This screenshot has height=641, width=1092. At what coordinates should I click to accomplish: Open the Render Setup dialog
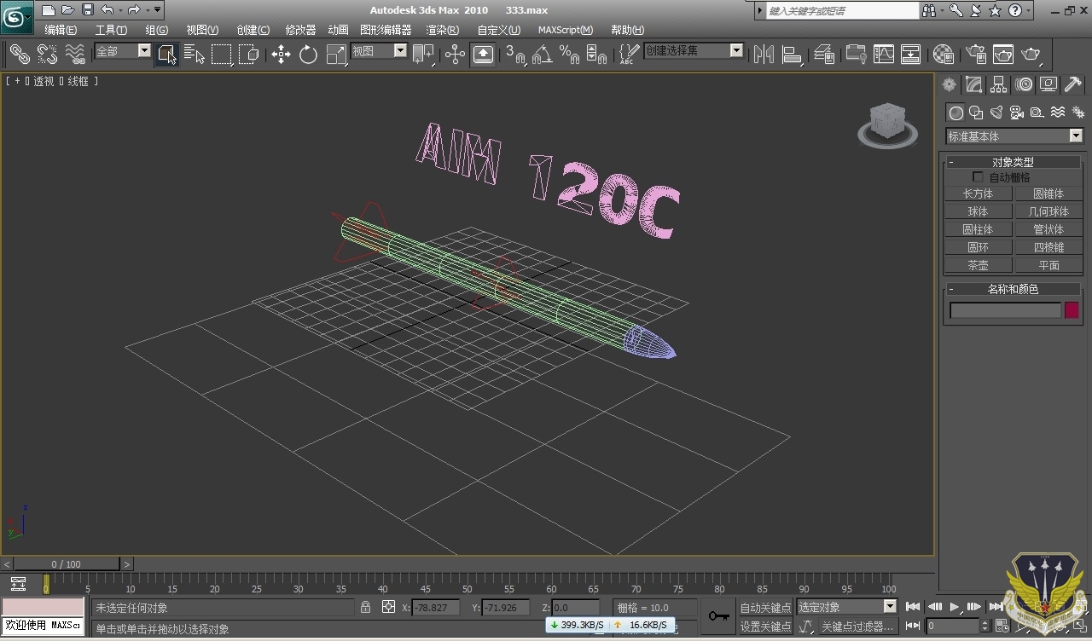pyautogui.click(x=974, y=54)
